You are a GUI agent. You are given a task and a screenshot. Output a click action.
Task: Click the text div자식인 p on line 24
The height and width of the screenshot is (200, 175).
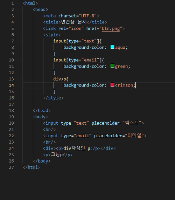pyautogui.click(x=77, y=148)
